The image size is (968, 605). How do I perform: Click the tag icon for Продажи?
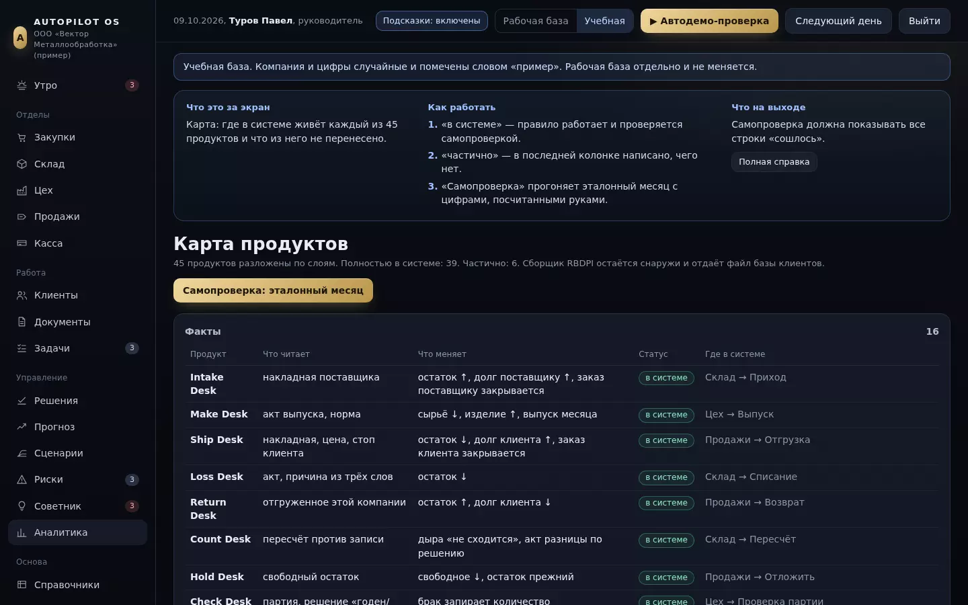pyautogui.click(x=22, y=216)
